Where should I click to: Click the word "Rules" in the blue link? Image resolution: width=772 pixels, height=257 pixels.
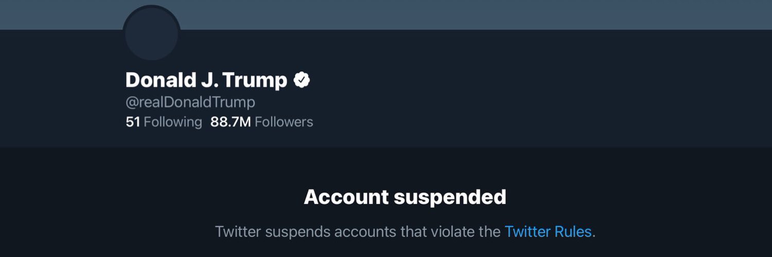click(x=572, y=231)
